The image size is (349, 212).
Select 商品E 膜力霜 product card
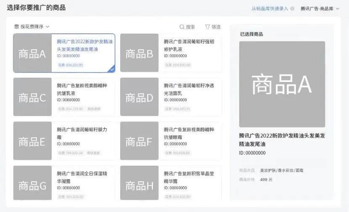[x=64, y=141]
